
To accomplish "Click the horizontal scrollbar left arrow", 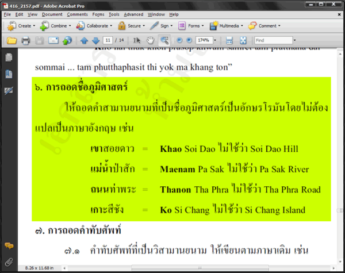I will (64, 268).
